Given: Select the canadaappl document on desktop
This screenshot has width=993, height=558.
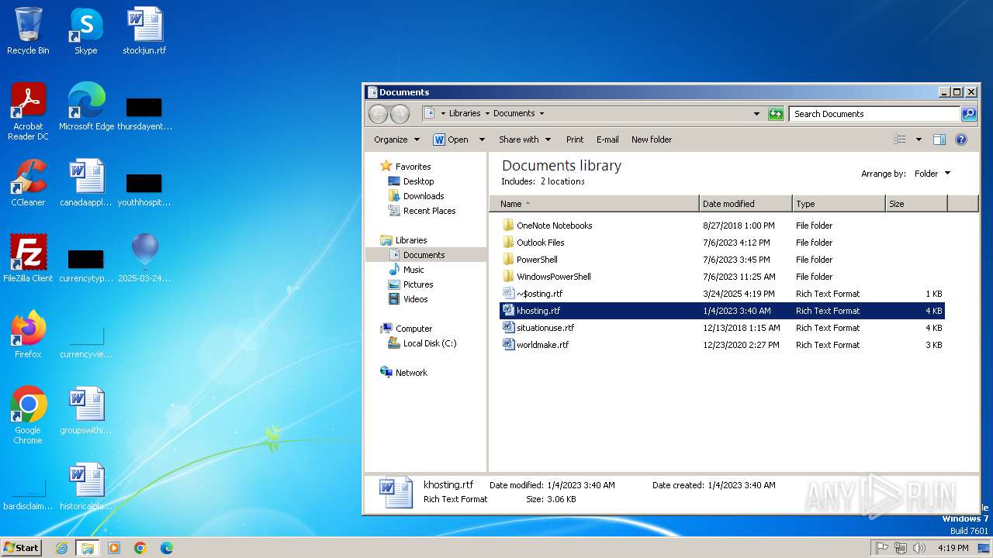Looking at the screenshot, I should pos(86,182).
